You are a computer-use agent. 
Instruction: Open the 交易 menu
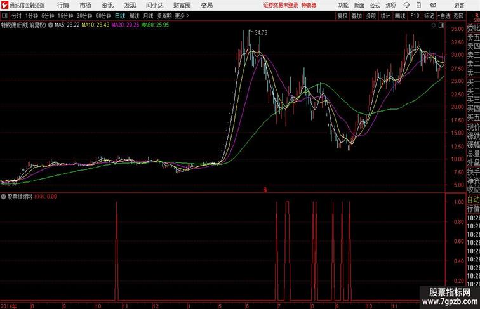(x=206, y=5)
